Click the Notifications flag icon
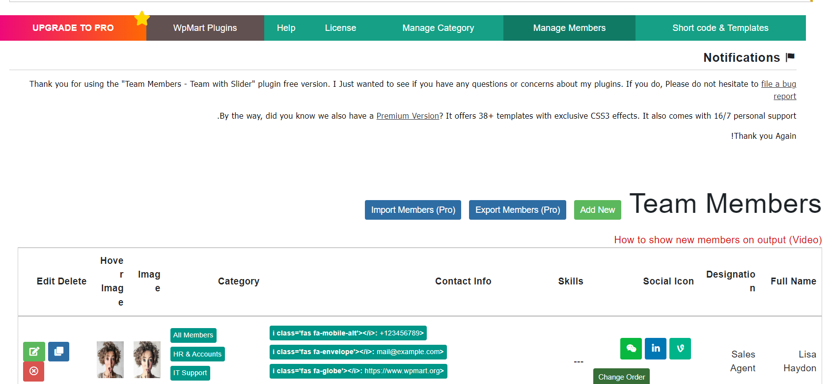 point(790,57)
